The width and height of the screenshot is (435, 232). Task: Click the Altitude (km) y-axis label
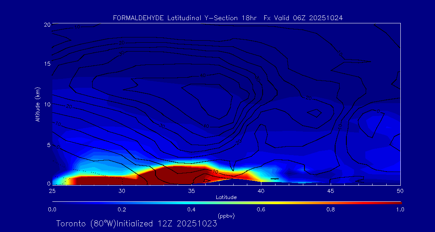[x=37, y=104]
